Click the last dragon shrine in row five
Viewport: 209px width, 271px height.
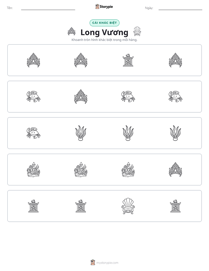point(175,206)
